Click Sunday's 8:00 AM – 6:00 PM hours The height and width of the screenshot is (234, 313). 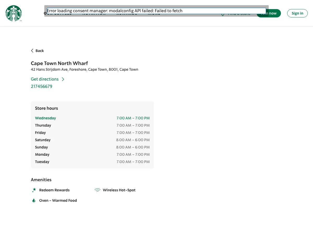tap(133, 147)
